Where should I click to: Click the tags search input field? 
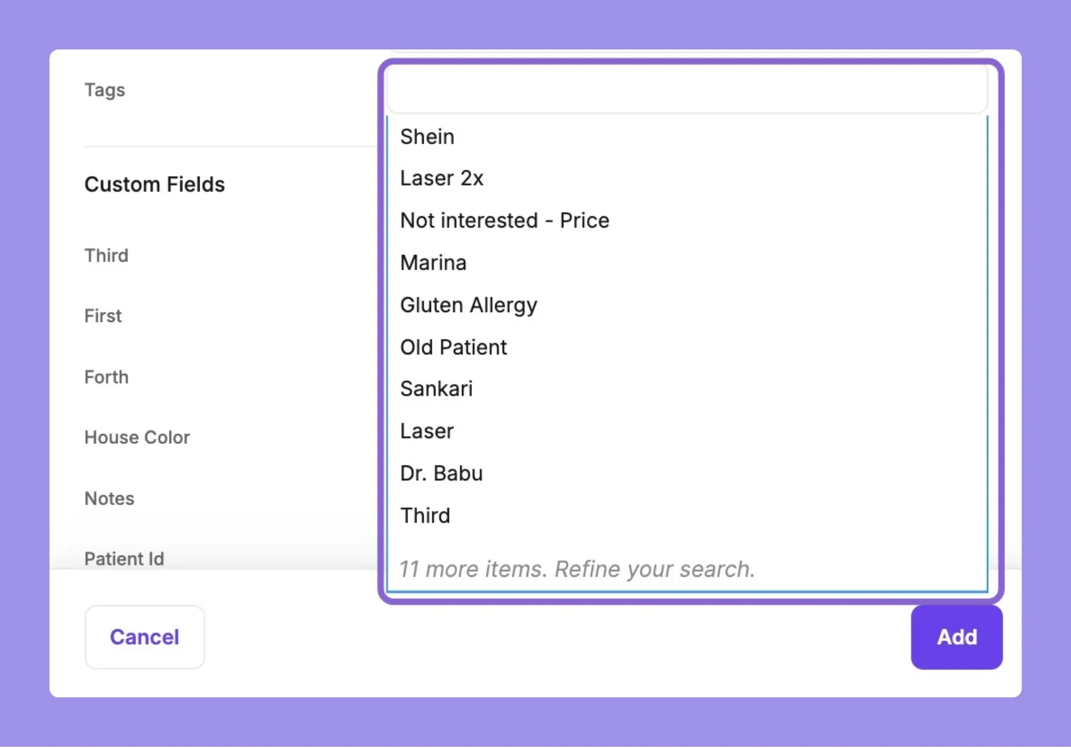tap(687, 89)
